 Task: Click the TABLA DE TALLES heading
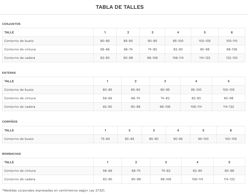pyautogui.click(x=120, y=7)
